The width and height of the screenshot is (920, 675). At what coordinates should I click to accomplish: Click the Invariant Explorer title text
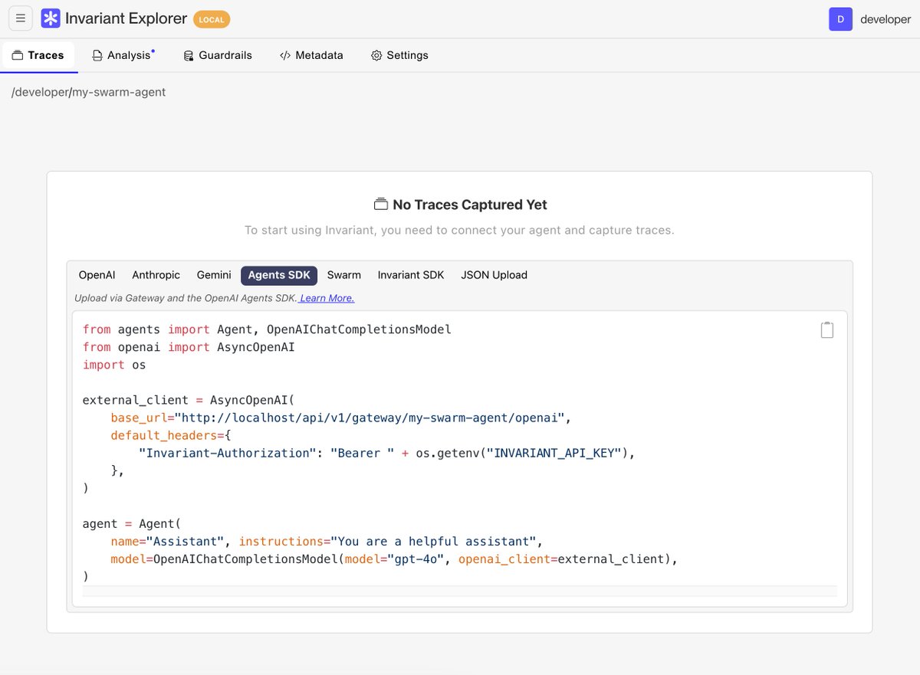tap(126, 18)
